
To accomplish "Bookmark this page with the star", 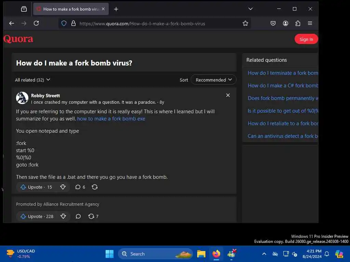I will (x=245, y=24).
